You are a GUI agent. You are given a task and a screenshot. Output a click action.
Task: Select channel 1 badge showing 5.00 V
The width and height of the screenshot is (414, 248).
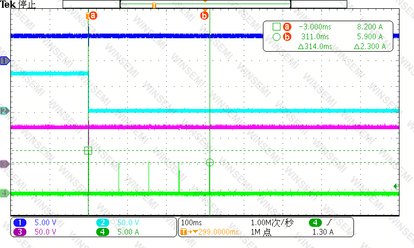tap(20, 223)
